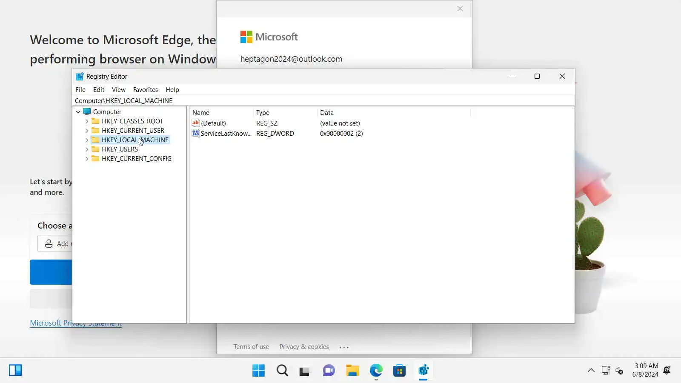Show hidden system tray icons
The image size is (681, 383).
pos(591,370)
